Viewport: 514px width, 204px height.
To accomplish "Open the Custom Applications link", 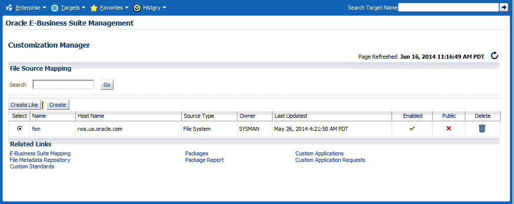I will [320, 153].
